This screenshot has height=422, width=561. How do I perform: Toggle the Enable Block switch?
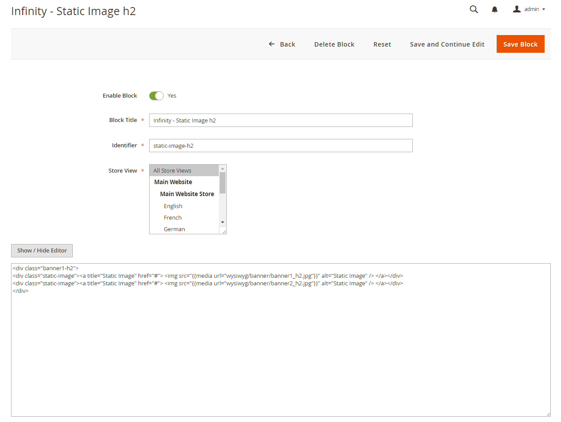click(x=156, y=96)
